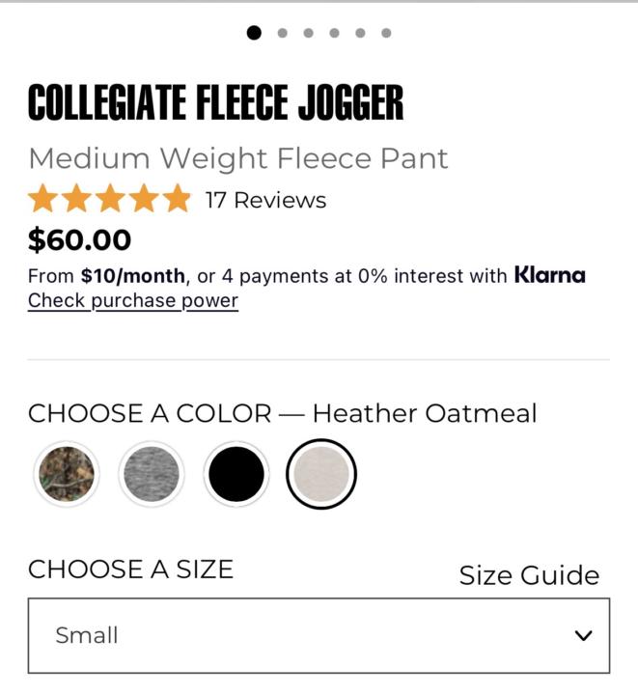This screenshot has width=638, height=695.
Task: Click the $60.00 price text
Action: click(x=79, y=239)
